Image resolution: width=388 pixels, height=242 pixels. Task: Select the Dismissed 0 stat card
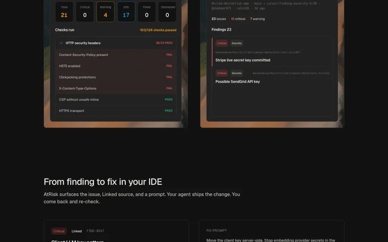click(x=167, y=12)
